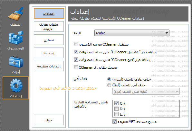This screenshot has height=131, width=192.
Task: Open the overwrite passes (كتابة على الملف) dropdown
Action: (x=146, y=92)
